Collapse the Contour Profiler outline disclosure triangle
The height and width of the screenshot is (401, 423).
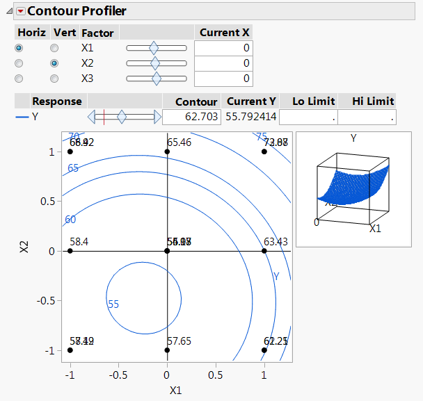(8, 11)
